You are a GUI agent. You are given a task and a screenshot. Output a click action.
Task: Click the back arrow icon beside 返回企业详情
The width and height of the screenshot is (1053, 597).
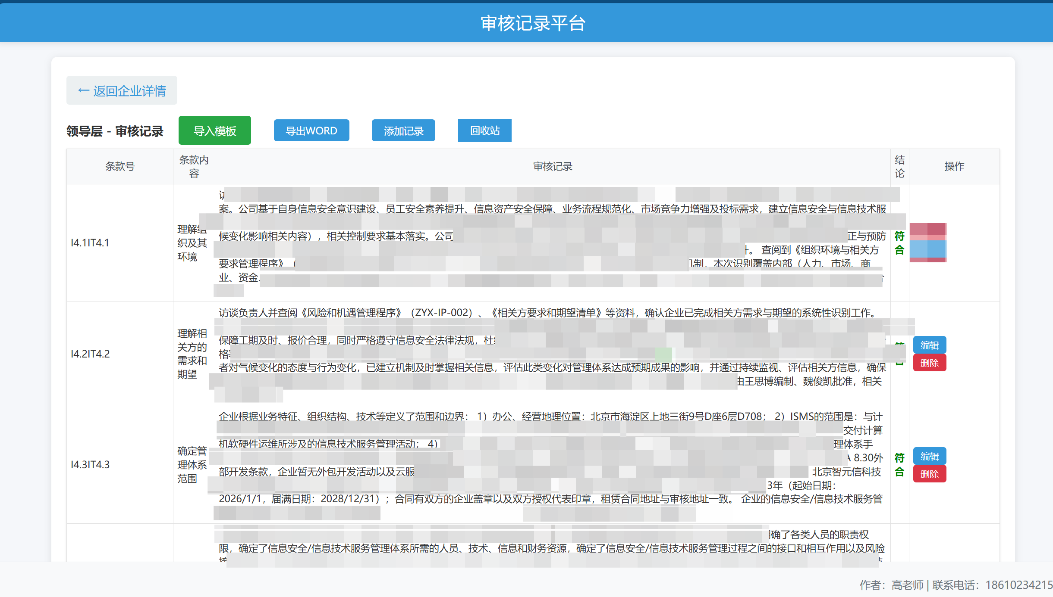pyautogui.click(x=83, y=90)
